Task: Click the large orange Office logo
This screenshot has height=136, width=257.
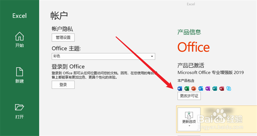Action: (194, 47)
